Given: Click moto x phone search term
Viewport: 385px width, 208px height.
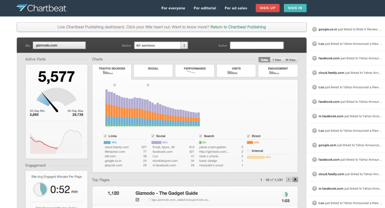Looking at the screenshot, I should click(208, 156).
